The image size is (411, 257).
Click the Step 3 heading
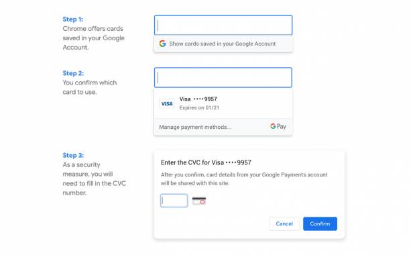point(73,155)
